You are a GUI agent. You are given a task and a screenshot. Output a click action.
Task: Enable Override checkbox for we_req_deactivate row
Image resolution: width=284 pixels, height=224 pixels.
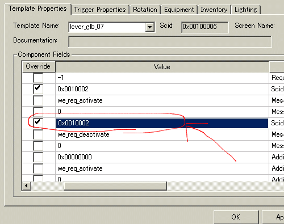pyautogui.click(x=38, y=134)
